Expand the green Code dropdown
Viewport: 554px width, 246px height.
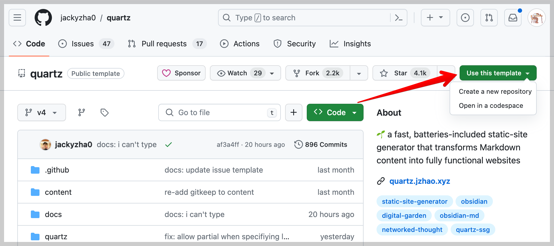335,112
